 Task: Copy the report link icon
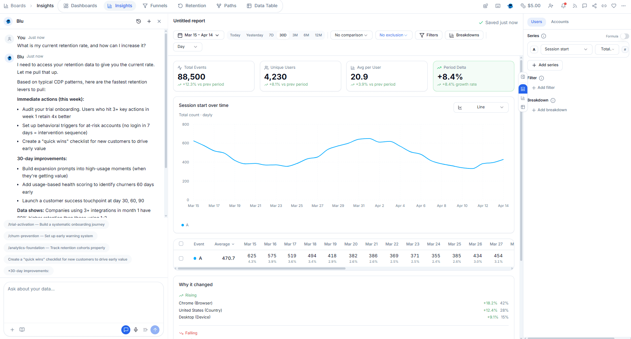pyautogui.click(x=604, y=6)
